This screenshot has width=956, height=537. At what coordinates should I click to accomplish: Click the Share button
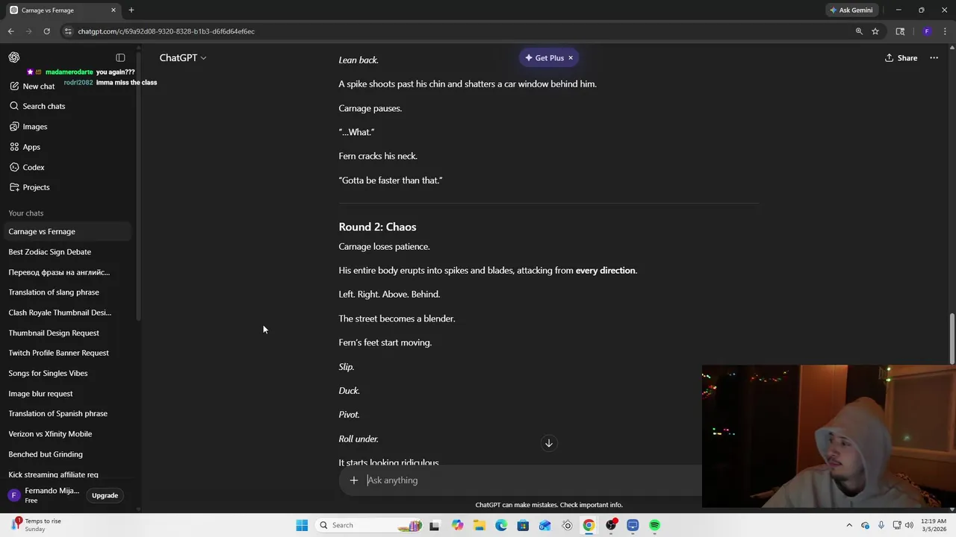[x=901, y=57]
